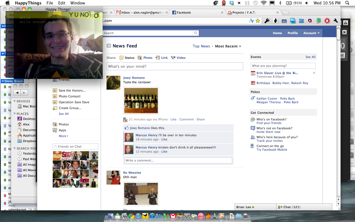Image resolution: width=355 pixels, height=222 pixels.
Task: Collapse the PLACES section in Finder
Action: pos(15,114)
